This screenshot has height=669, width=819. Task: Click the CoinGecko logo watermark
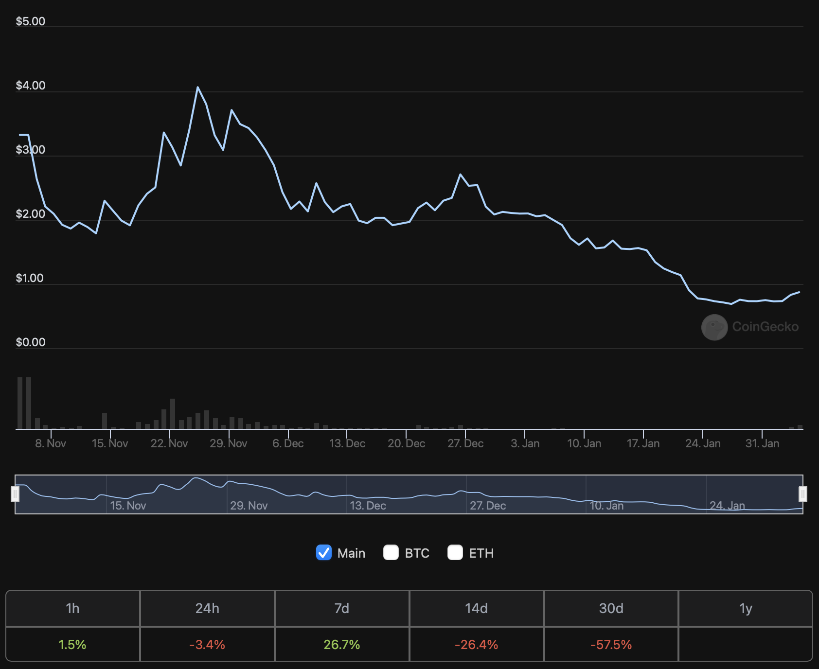click(714, 327)
